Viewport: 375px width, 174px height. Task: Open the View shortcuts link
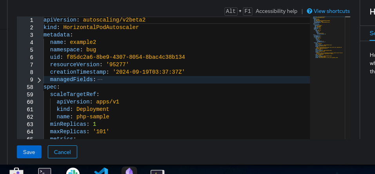332,11
